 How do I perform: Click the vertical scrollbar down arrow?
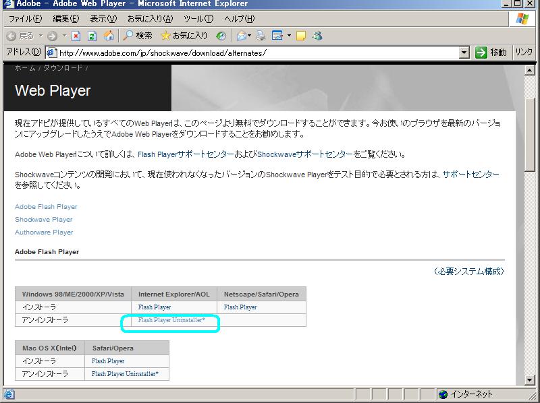click(529, 379)
